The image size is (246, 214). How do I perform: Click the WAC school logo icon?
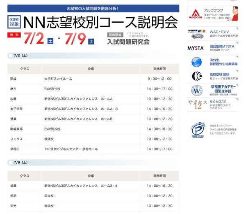tap(197, 34)
